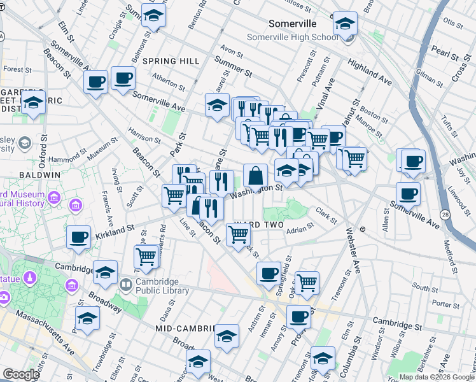Click the lower cafe marker above Somerville Ave east
The width and height of the screenshot is (476, 382).
[409, 195]
